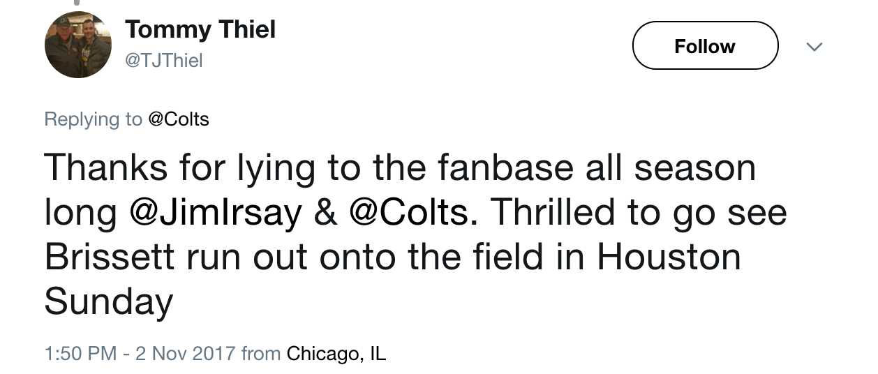Click the reply thread line above avatar

coord(77,3)
